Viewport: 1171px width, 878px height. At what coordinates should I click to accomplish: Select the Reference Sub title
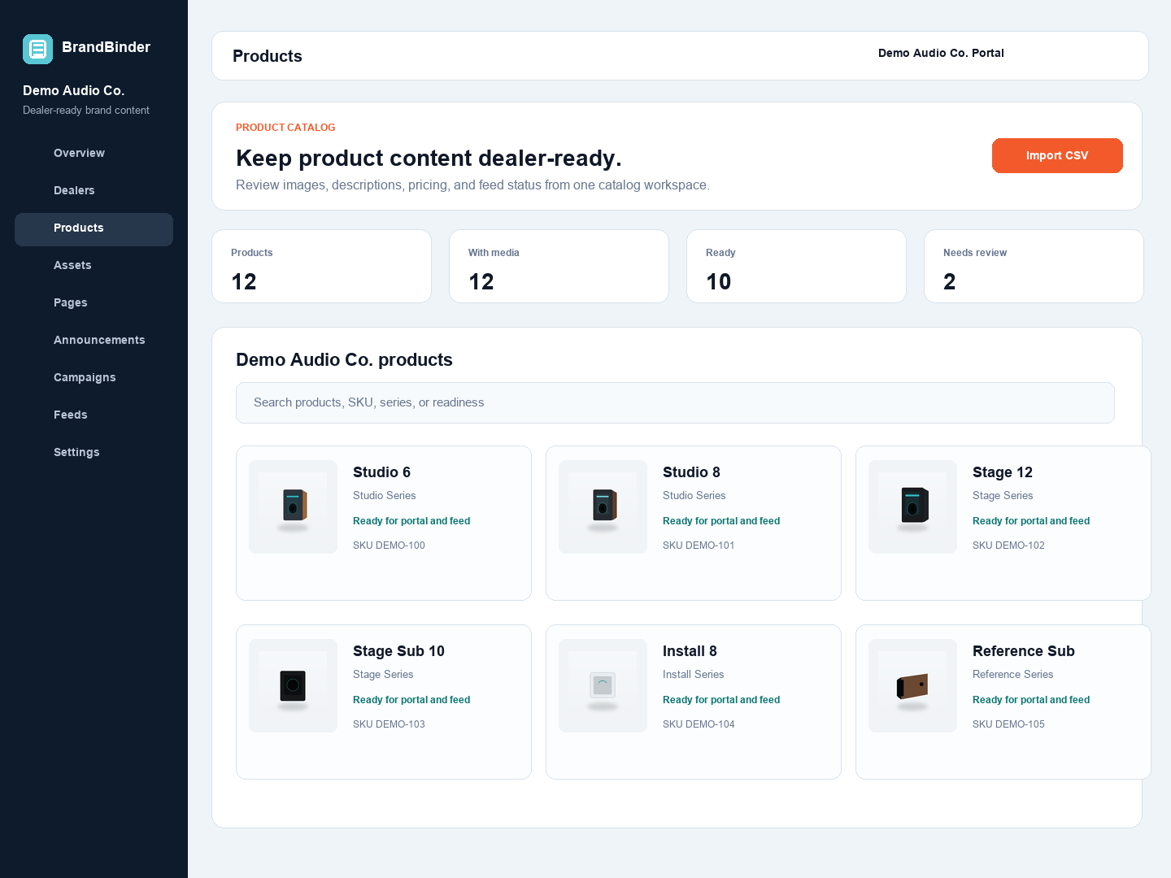tap(1024, 651)
